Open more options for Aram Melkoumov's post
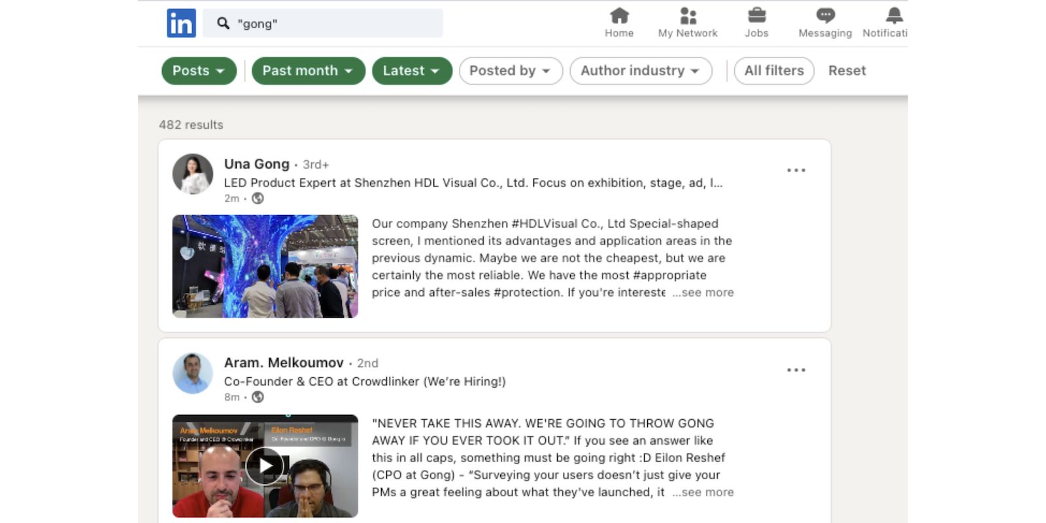Image resolution: width=1046 pixels, height=523 pixels. [796, 370]
